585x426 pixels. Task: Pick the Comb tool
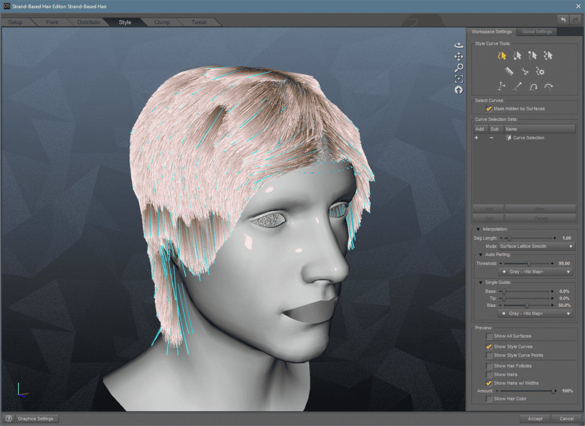(x=509, y=71)
